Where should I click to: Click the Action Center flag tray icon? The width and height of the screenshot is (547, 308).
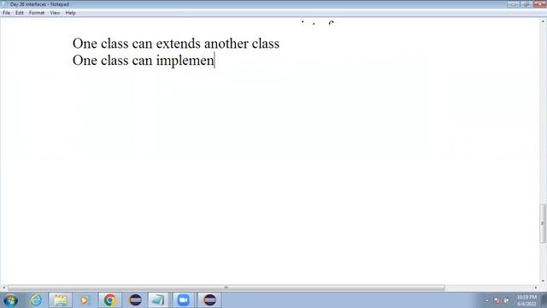pyautogui.click(x=497, y=300)
